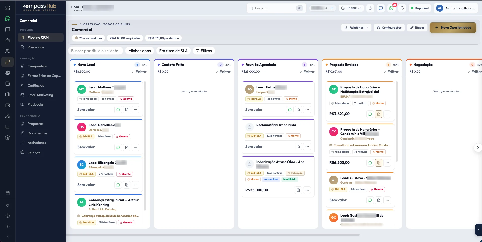Viewport: 482px width, 242px height.
Task: Open document icon on Denielle lead card
Action: [x=127, y=147]
